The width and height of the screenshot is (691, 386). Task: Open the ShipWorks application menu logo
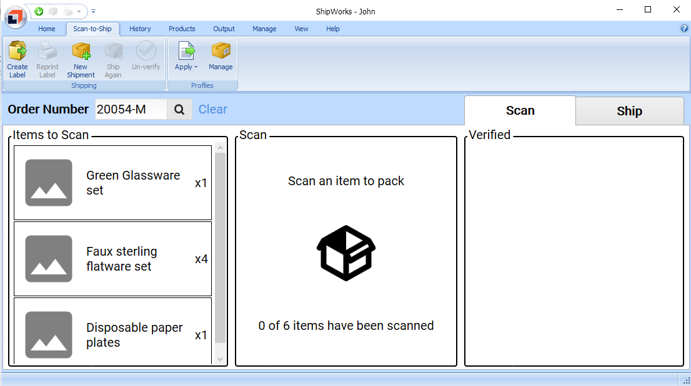point(16,17)
